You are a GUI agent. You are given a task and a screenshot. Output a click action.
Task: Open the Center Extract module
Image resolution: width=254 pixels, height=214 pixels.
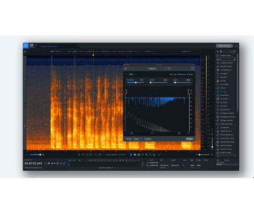pyautogui.click(x=226, y=70)
